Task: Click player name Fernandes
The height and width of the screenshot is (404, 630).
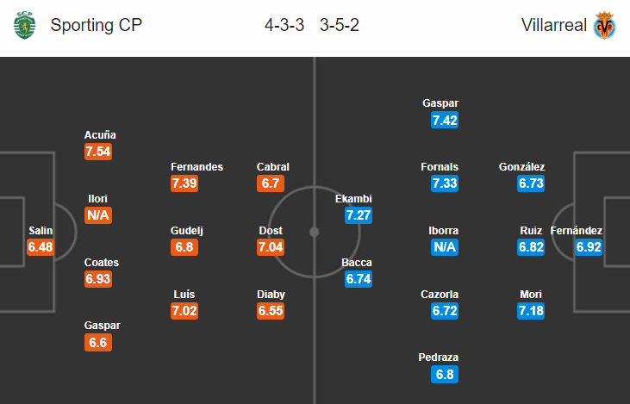Action: click(196, 166)
